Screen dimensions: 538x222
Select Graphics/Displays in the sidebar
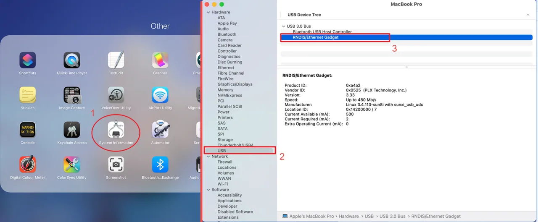(235, 84)
